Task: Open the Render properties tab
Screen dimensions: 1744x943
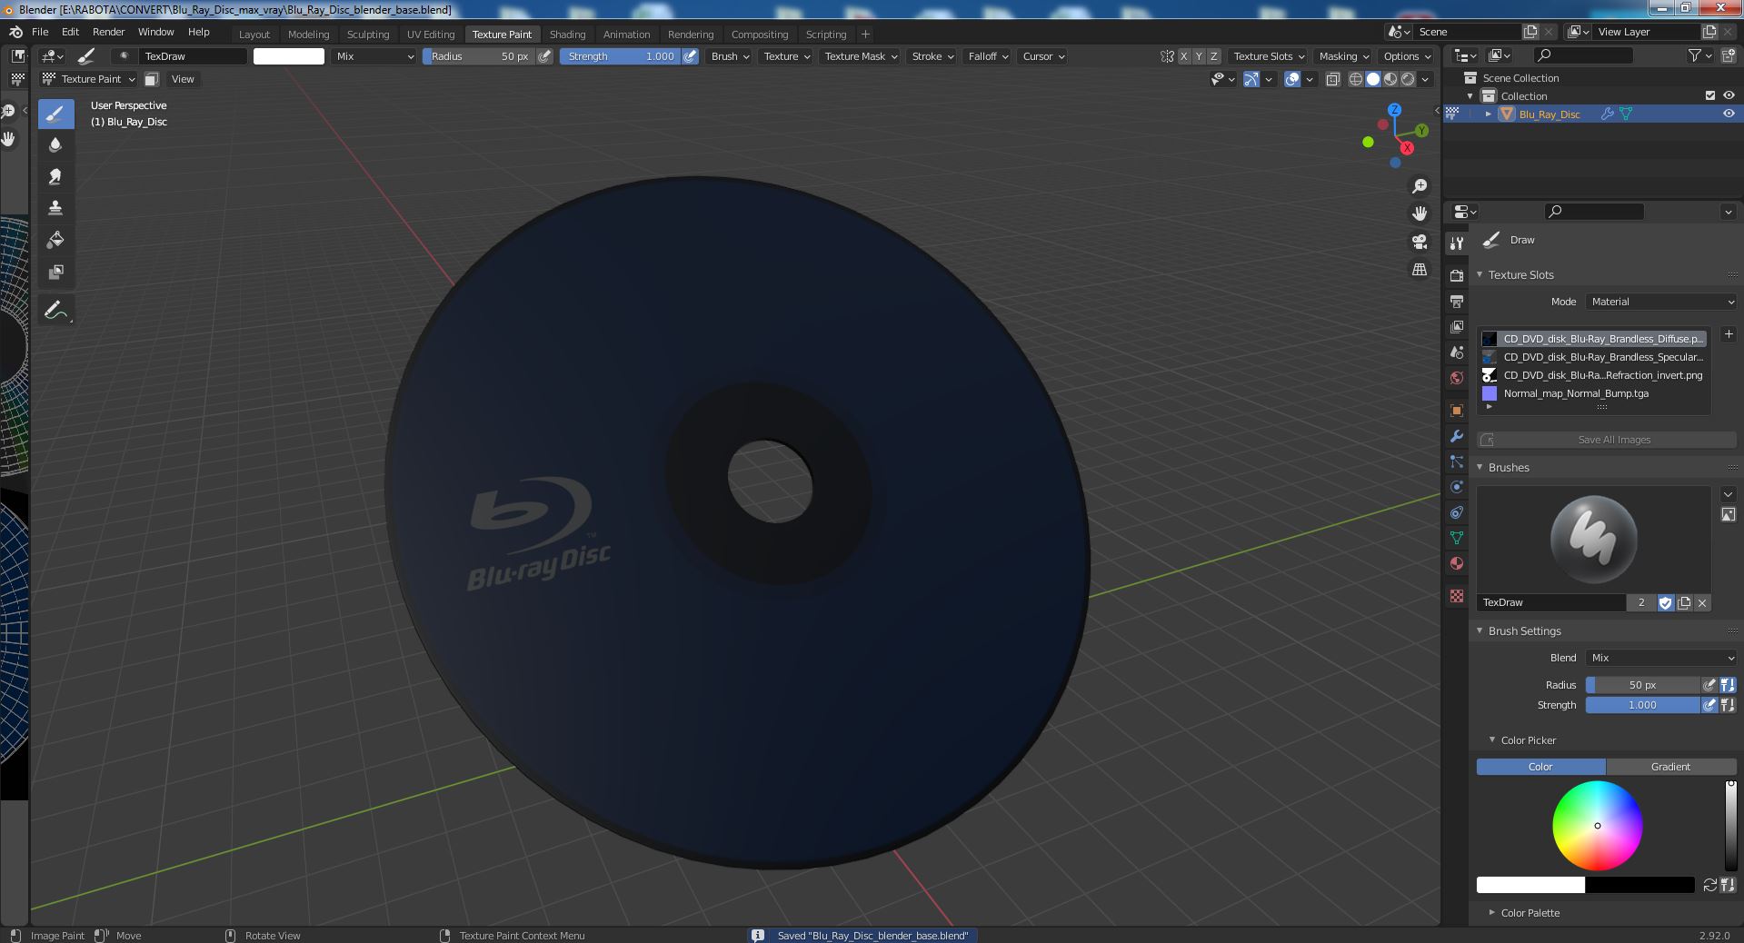Action: (1457, 275)
